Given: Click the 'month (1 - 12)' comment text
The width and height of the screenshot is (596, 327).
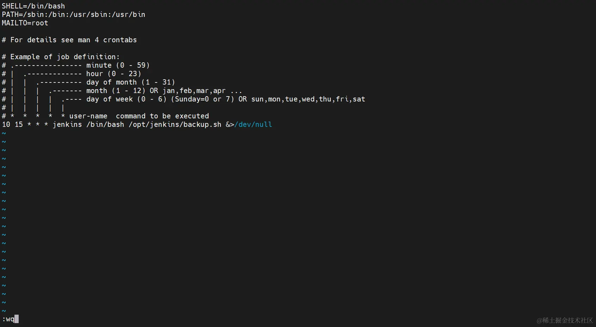Looking at the screenshot, I should pyautogui.click(x=116, y=91).
